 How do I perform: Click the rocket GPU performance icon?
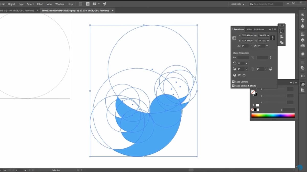[104, 4]
